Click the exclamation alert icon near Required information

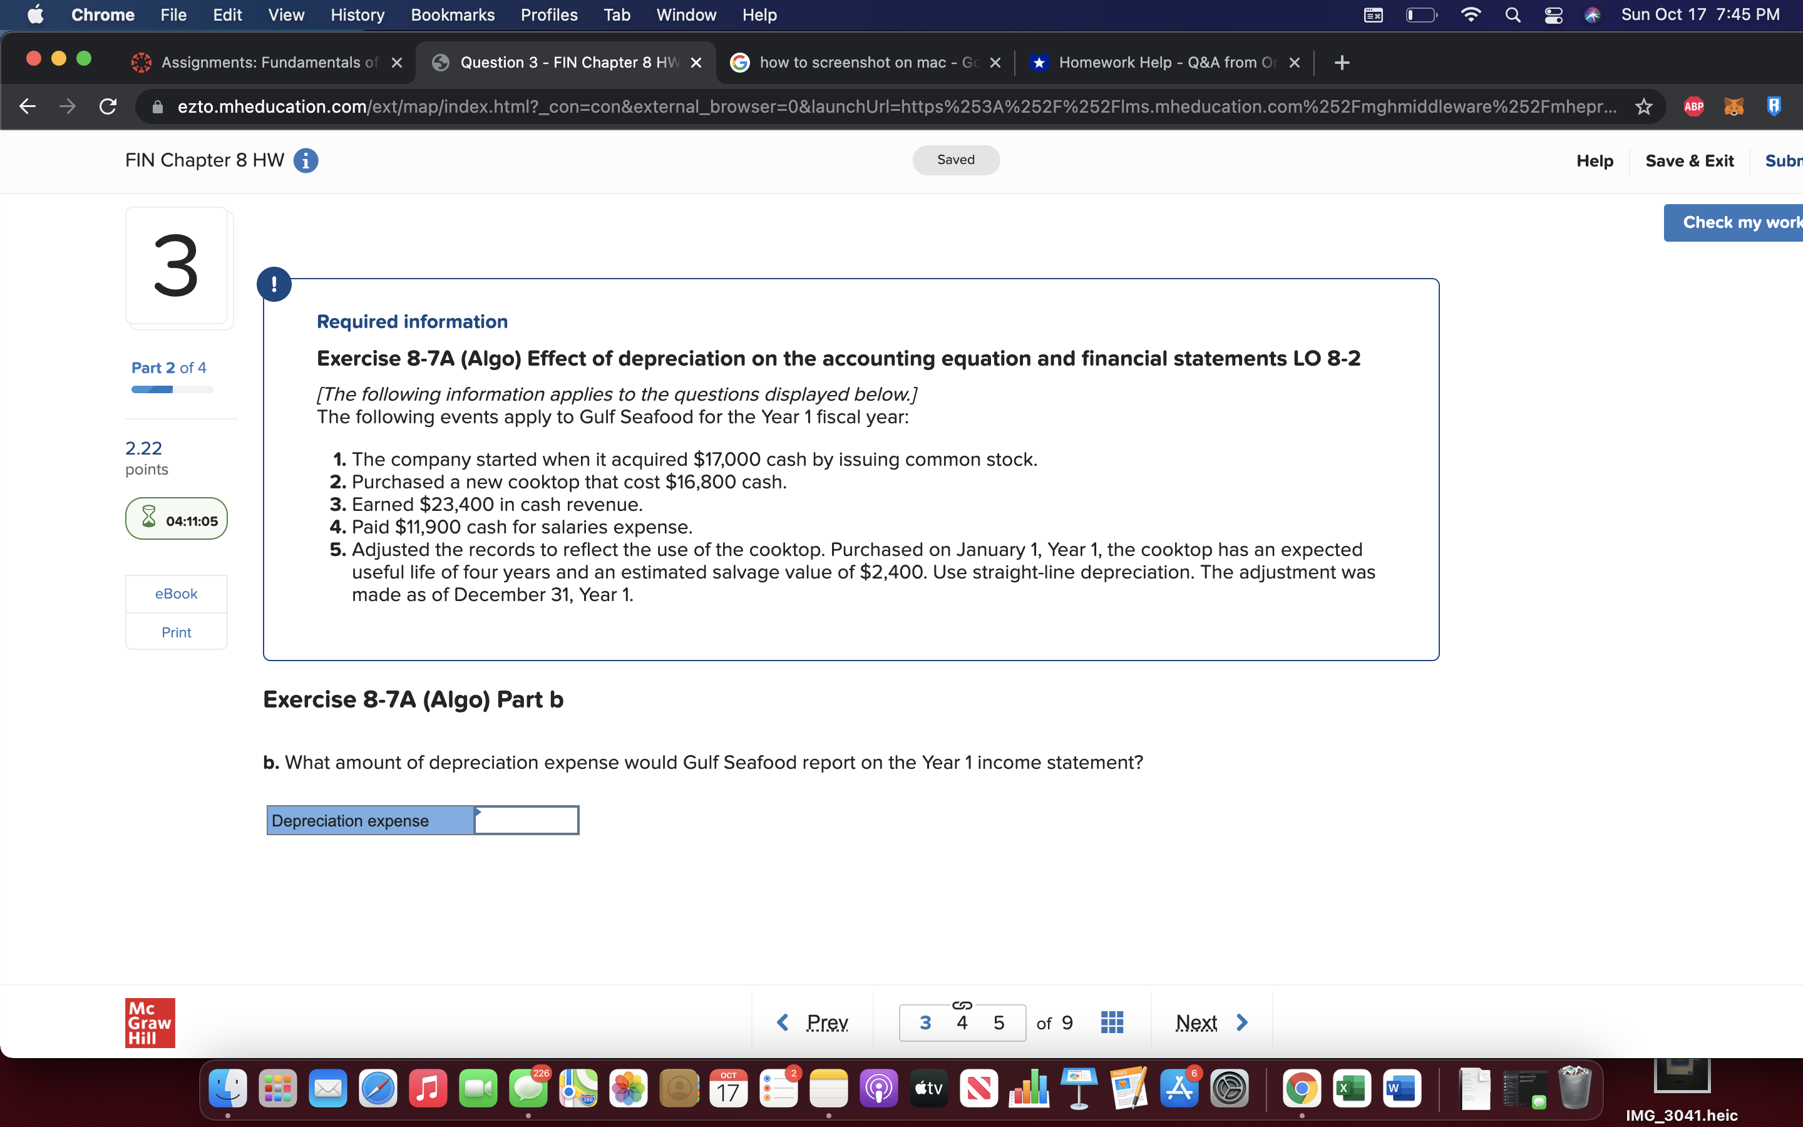tap(274, 284)
